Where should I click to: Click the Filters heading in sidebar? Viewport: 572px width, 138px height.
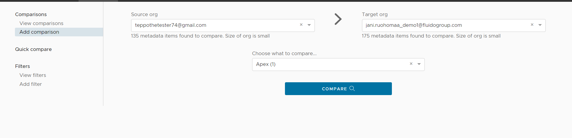click(22, 66)
